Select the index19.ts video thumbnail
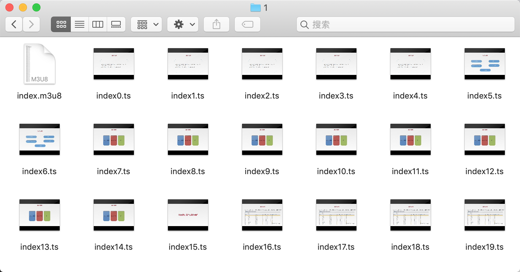 click(485, 215)
